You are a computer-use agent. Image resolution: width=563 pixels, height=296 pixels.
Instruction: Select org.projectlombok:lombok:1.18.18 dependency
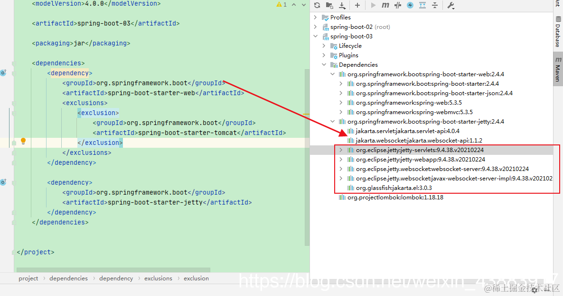(x=395, y=197)
